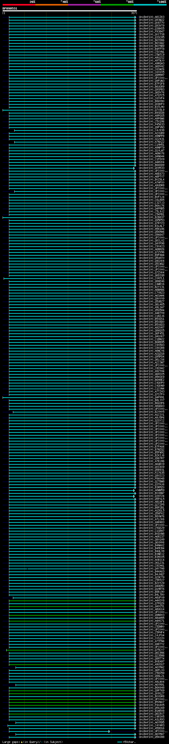Image resolution: width=169 pixels, height=744 pixels.
Task: Select the UniRef100_A9U2S2 entry
Action: click(x=151, y=58)
